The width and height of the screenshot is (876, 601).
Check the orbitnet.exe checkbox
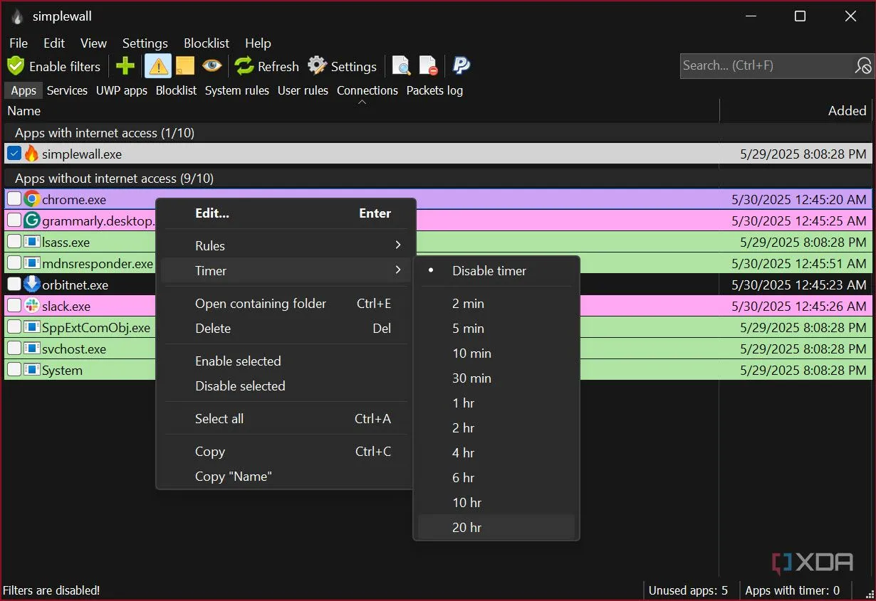[x=14, y=284]
